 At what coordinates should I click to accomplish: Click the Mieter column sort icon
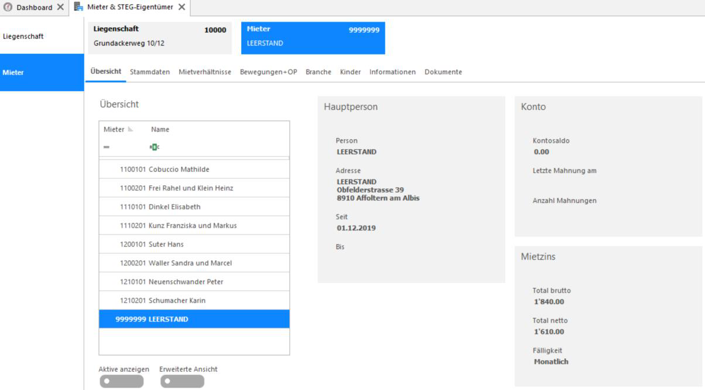pyautogui.click(x=131, y=130)
